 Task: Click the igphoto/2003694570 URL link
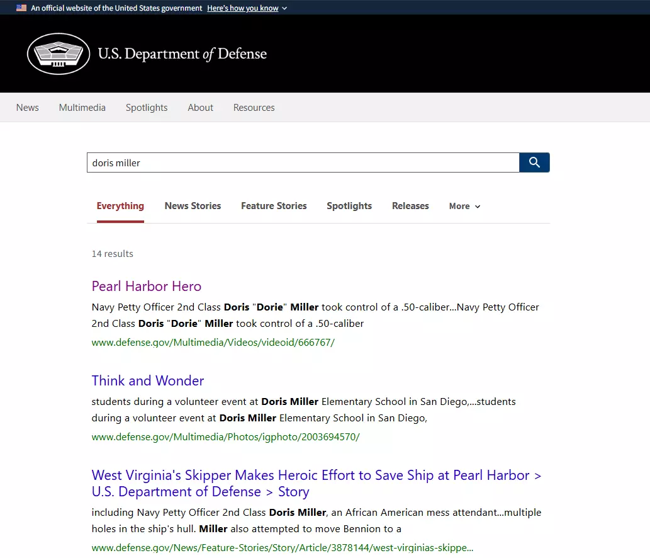pyautogui.click(x=225, y=437)
